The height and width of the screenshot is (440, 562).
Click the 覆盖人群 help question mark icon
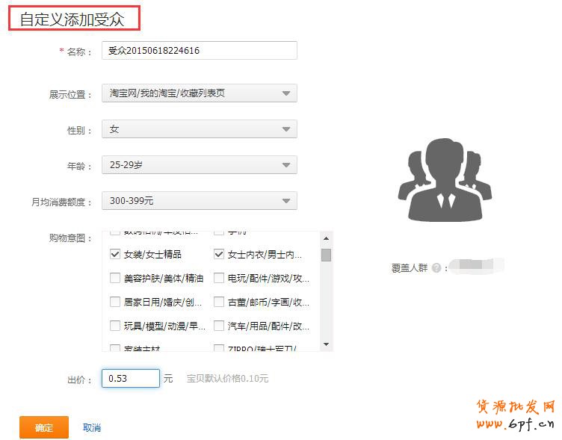point(436,267)
